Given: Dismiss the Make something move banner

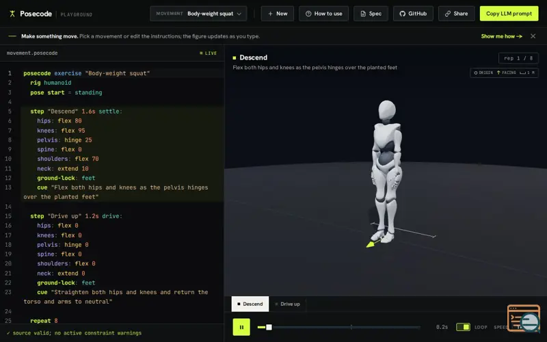Looking at the screenshot, I should click(533, 36).
